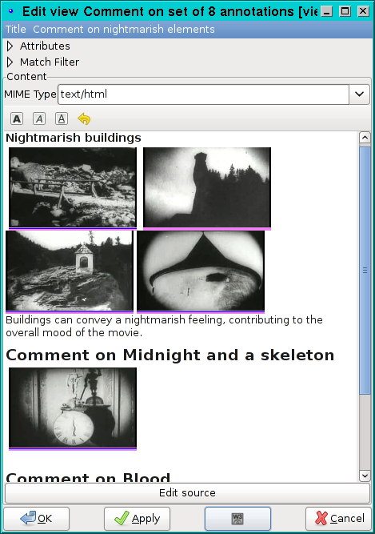Click the W3 validate icon button

pos(237,518)
